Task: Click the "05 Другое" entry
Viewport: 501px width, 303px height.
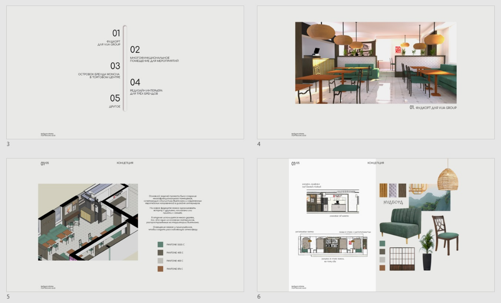Action: pyautogui.click(x=115, y=98)
